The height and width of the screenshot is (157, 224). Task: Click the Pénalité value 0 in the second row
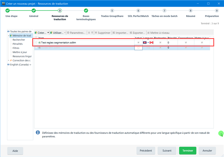pos(168,48)
